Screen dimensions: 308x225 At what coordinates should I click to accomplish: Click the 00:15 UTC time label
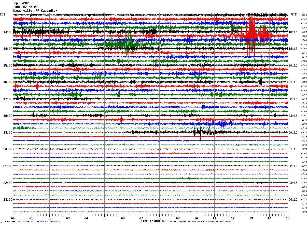[x=293, y=133]
